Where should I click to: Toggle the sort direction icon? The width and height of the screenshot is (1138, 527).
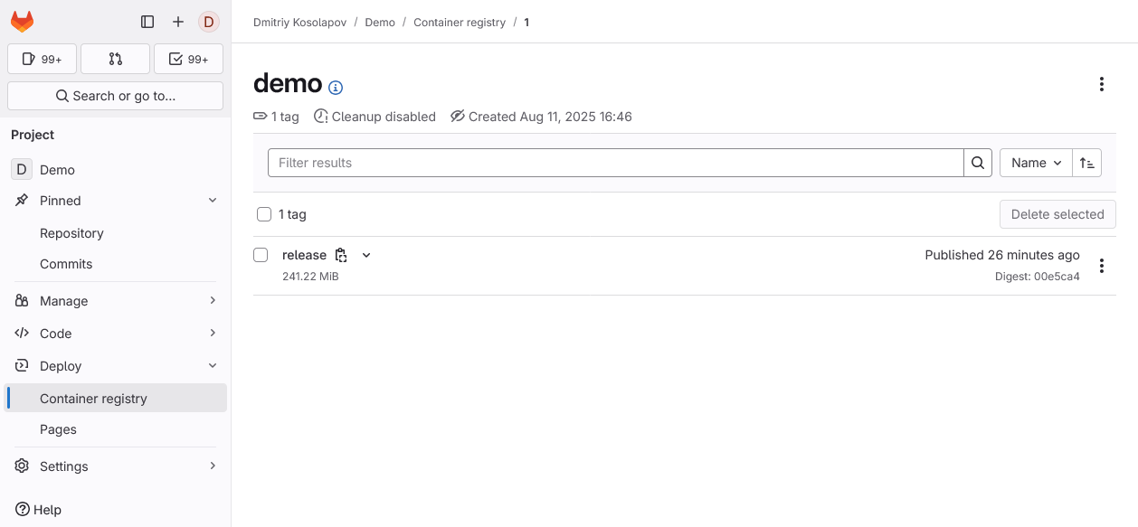pos(1087,163)
